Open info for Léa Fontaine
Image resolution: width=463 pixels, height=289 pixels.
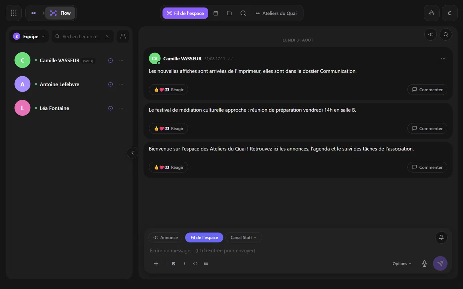coord(111,108)
